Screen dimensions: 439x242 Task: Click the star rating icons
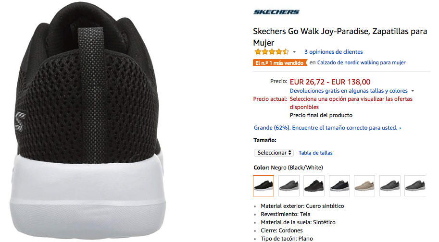tap(271, 52)
